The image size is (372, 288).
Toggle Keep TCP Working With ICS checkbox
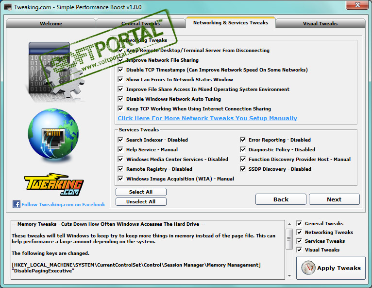(x=120, y=108)
